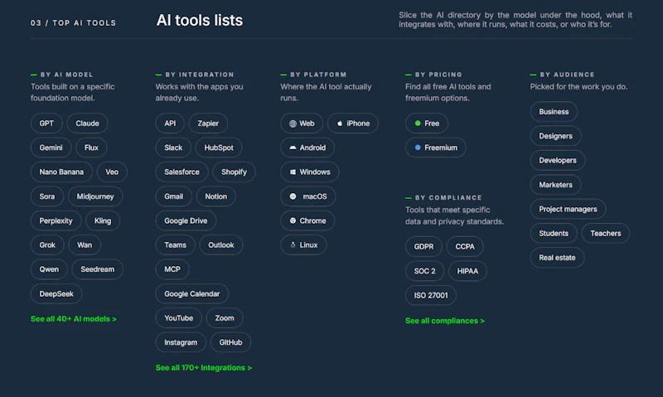Choose the HIPAA compliance chip

coord(467,271)
